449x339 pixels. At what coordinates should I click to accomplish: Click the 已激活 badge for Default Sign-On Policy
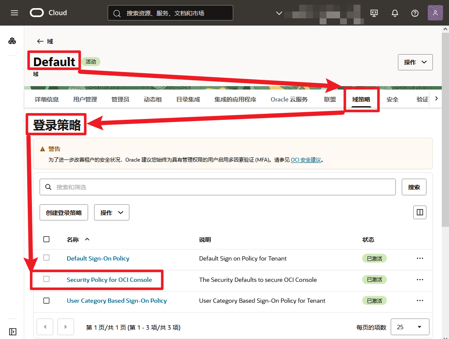375,258
